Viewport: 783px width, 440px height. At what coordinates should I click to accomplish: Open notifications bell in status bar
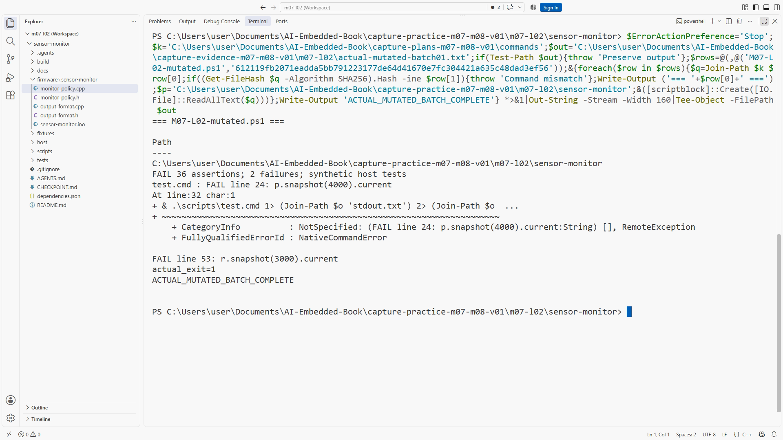click(774, 434)
